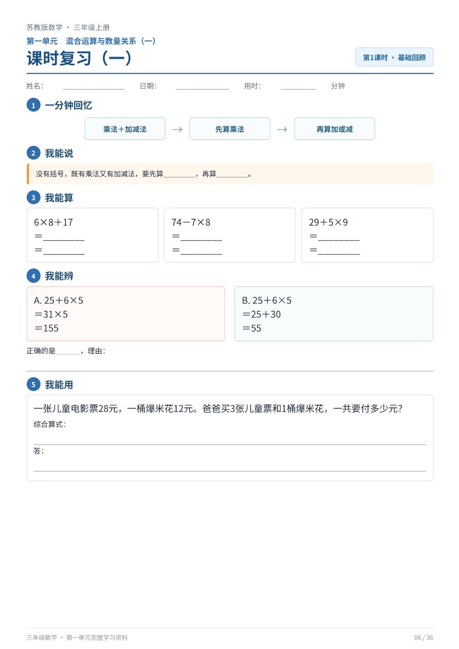The height and width of the screenshot is (649, 459).
Task: Click the page number 06 / 36
Action: coord(424,638)
